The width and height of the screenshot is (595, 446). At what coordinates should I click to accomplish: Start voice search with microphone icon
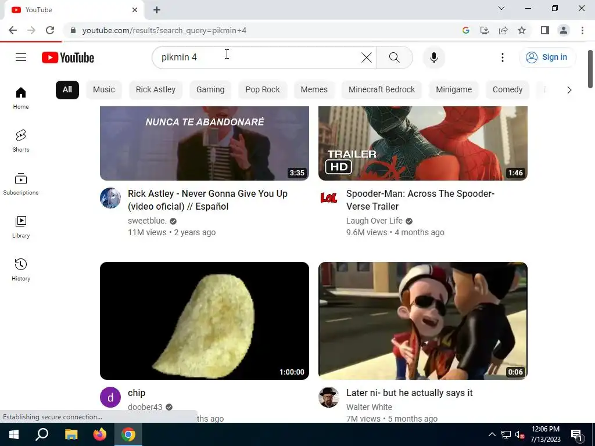click(x=433, y=57)
